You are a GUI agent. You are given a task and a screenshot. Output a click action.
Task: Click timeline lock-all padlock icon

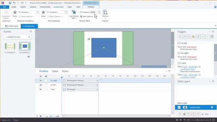coord(46,76)
